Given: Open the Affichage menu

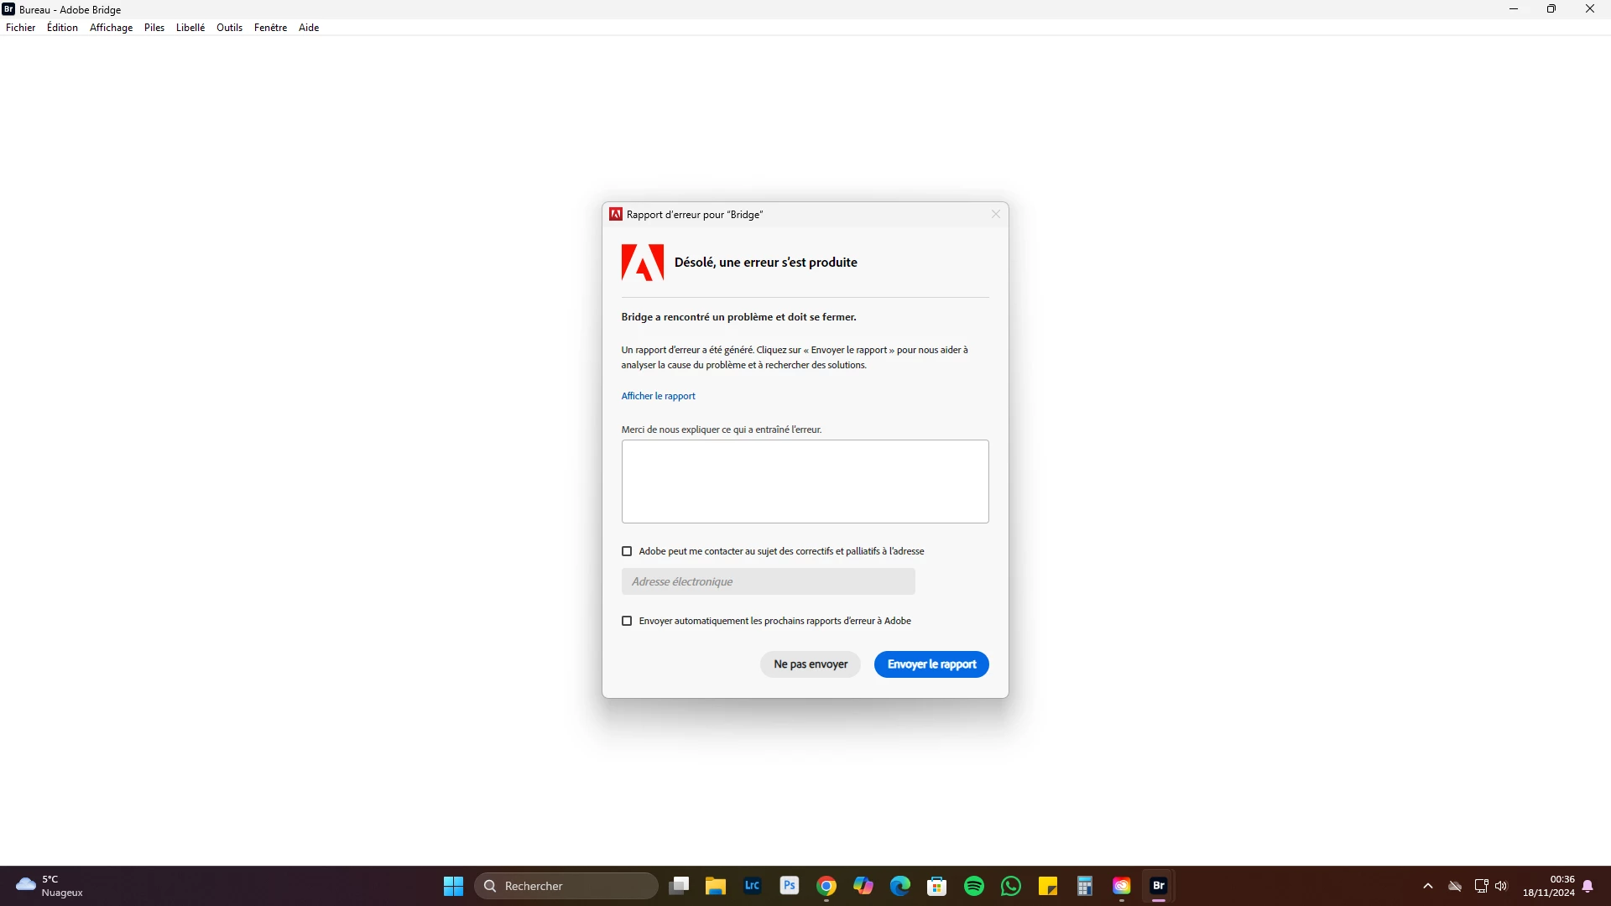Looking at the screenshot, I should tap(111, 28).
